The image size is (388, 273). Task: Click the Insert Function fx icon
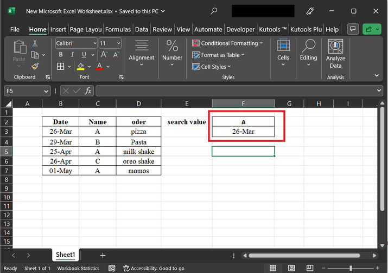88,91
